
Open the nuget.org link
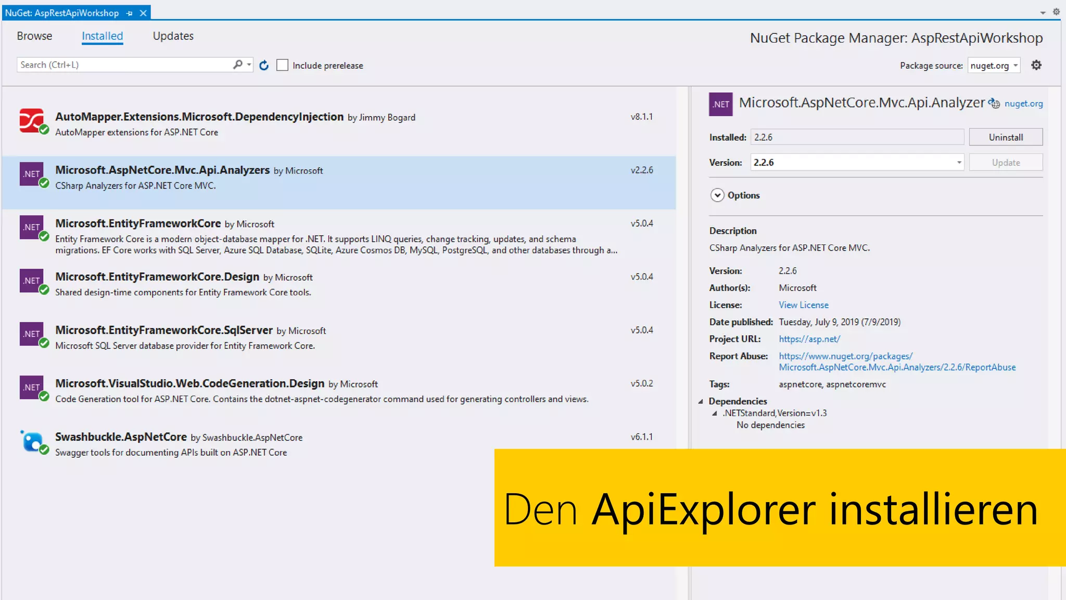click(1023, 104)
